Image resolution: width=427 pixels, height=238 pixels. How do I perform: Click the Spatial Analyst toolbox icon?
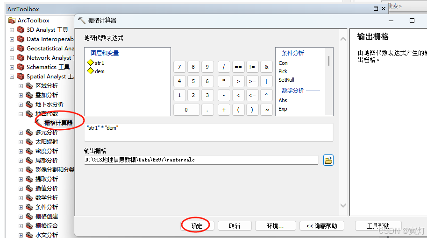coord(21,77)
